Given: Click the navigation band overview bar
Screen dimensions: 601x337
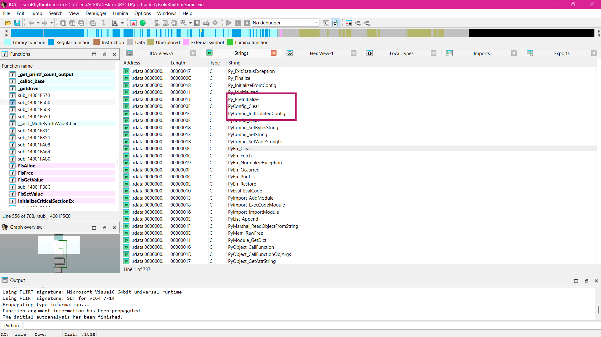Looking at the screenshot, I should [x=302, y=33].
